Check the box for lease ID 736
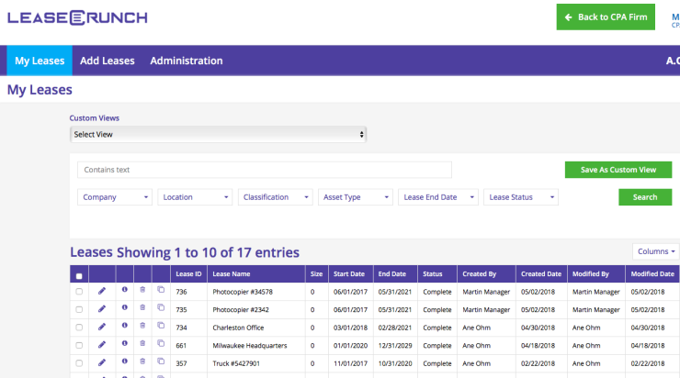The width and height of the screenshot is (680, 378). 79,292
